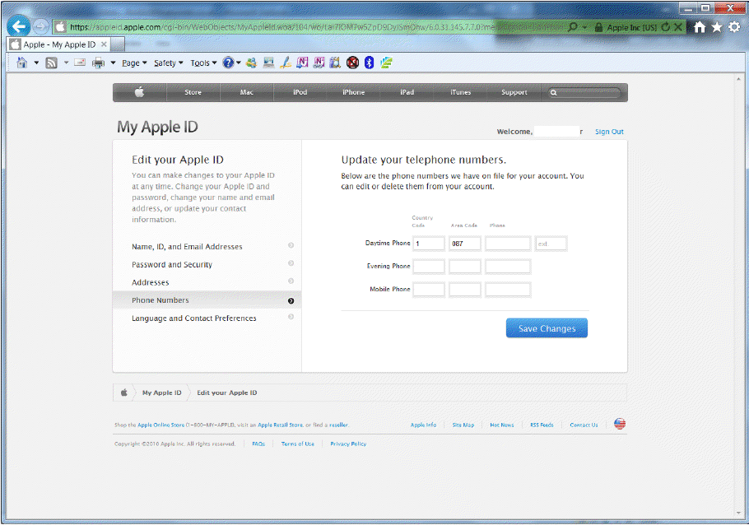Expand the feeds dropdown arrow

(66, 63)
